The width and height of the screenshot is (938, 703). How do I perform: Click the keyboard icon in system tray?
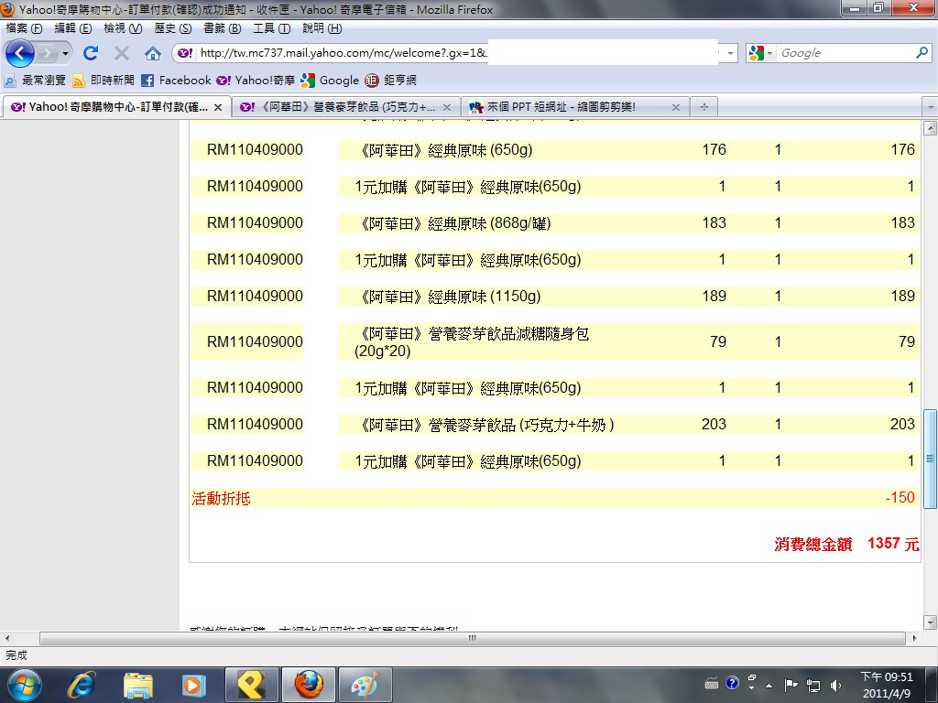[712, 683]
